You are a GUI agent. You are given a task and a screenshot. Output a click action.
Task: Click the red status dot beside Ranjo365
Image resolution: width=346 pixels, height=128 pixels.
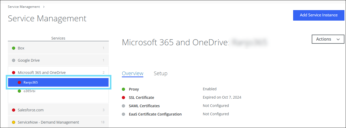19,82
